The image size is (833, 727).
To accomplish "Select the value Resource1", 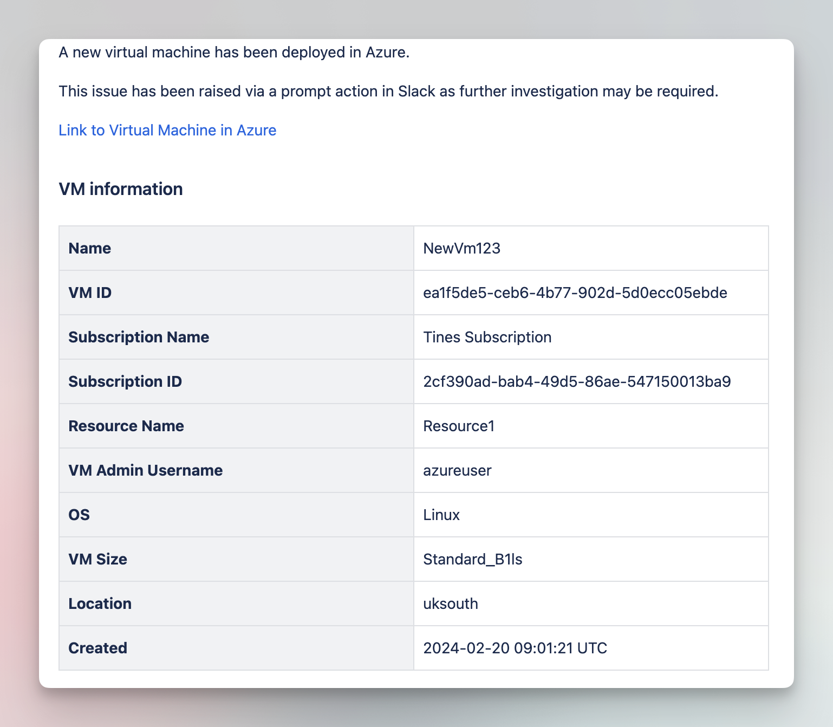I will tap(459, 426).
